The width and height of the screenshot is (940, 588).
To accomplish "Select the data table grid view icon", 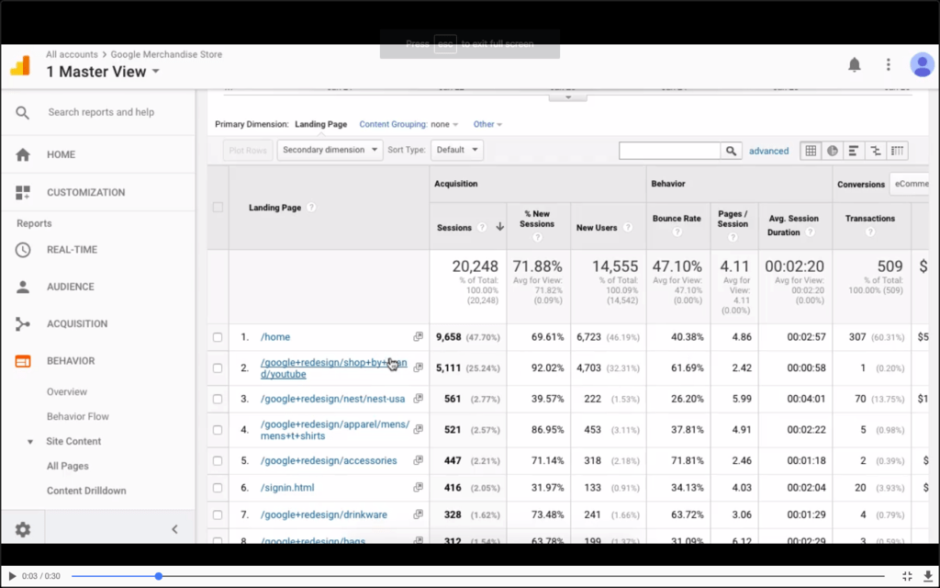I will (810, 151).
